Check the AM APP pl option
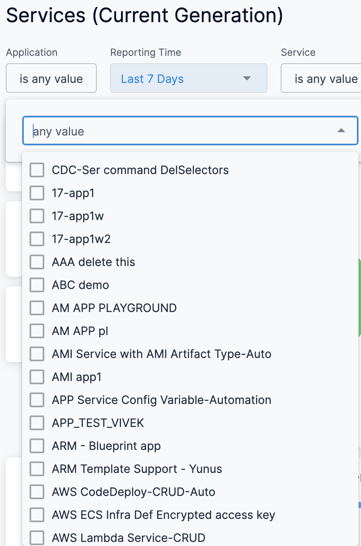The height and width of the screenshot is (546, 361). click(x=37, y=331)
